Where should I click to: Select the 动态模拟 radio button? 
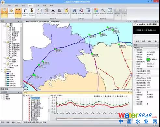pos(148,24)
